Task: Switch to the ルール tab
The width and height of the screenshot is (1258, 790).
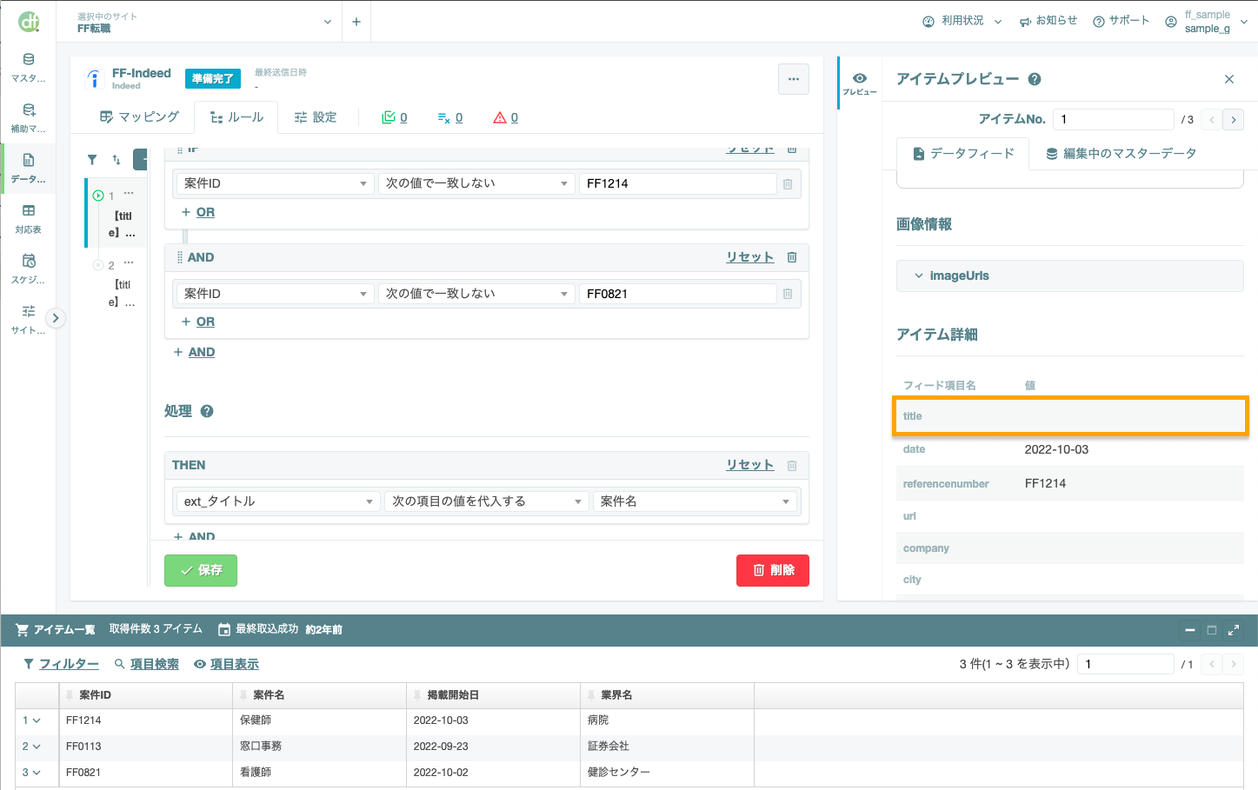Action: [x=236, y=117]
